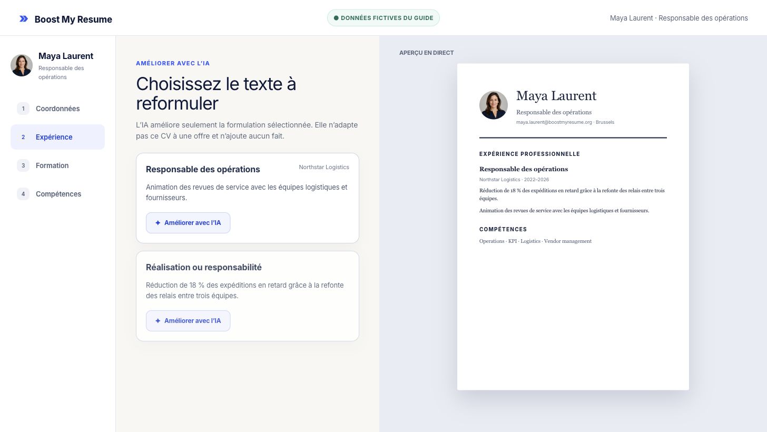Click the preview line Animation des revues de service
The height and width of the screenshot is (432, 767).
pyautogui.click(x=564, y=211)
